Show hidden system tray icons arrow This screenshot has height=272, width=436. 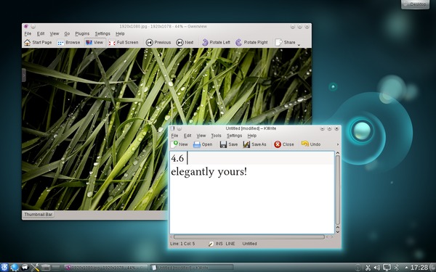click(x=406, y=268)
